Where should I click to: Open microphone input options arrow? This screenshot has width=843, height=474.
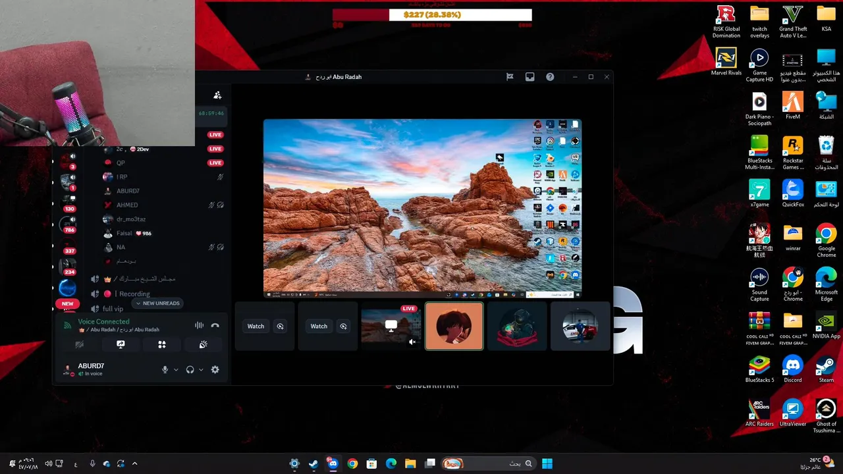[176, 370]
